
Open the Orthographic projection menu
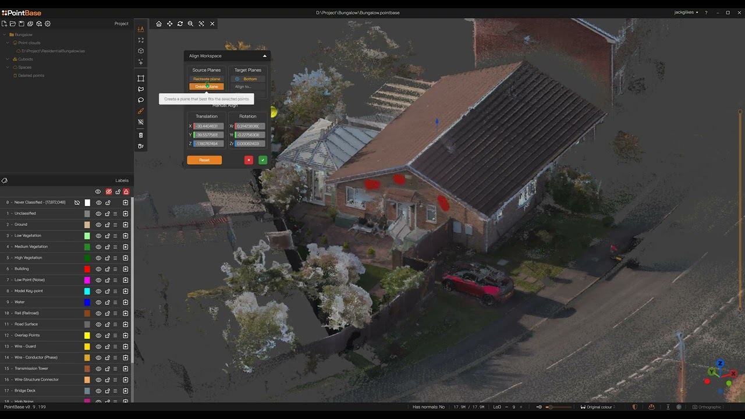pyautogui.click(x=709, y=407)
